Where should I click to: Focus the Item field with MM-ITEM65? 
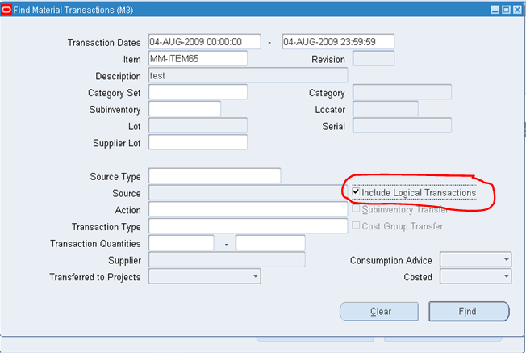click(198, 58)
